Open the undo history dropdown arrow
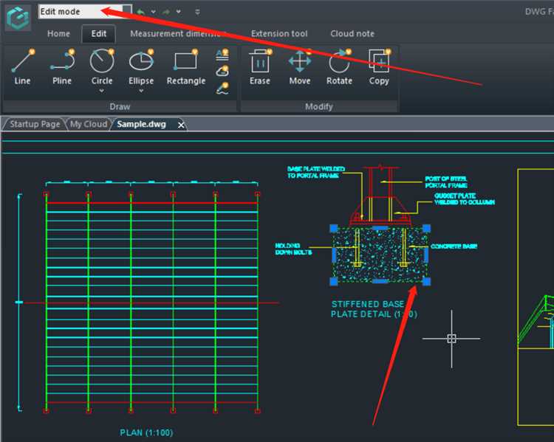This screenshot has height=442, width=554. click(x=153, y=12)
